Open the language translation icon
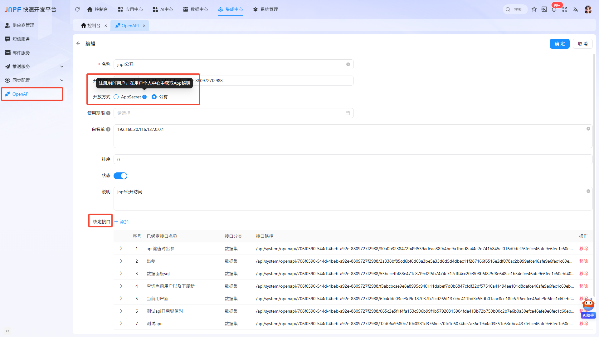599x337 pixels. [x=575, y=9]
